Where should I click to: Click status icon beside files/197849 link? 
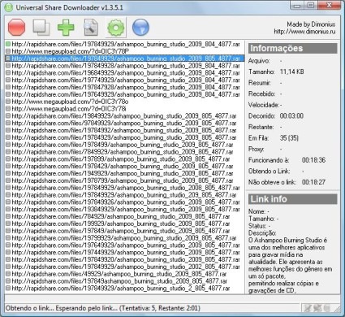click(x=8, y=231)
